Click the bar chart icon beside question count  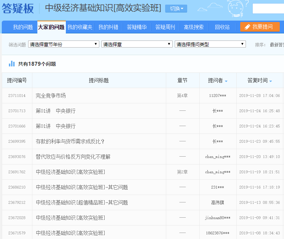point(12,64)
